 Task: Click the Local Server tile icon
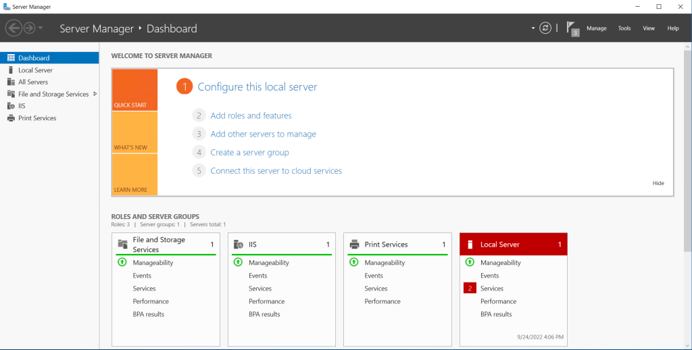470,245
